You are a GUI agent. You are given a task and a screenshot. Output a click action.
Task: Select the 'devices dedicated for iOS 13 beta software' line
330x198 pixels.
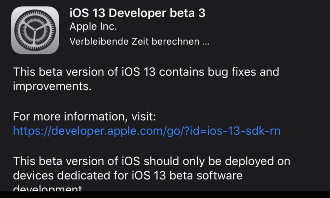coord(128,176)
